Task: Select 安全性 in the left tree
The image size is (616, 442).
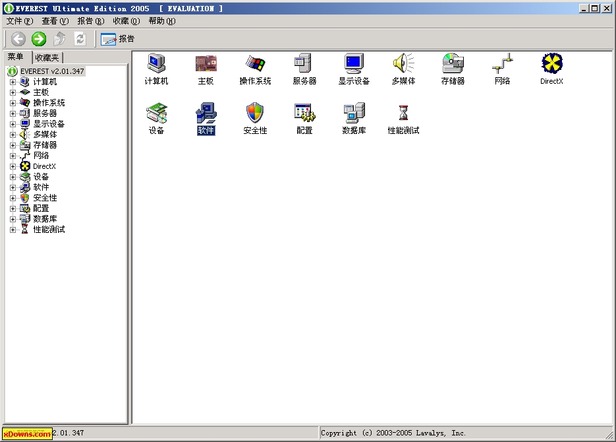Action: [45, 198]
